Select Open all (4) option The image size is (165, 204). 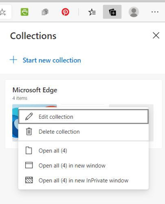coord(84,151)
